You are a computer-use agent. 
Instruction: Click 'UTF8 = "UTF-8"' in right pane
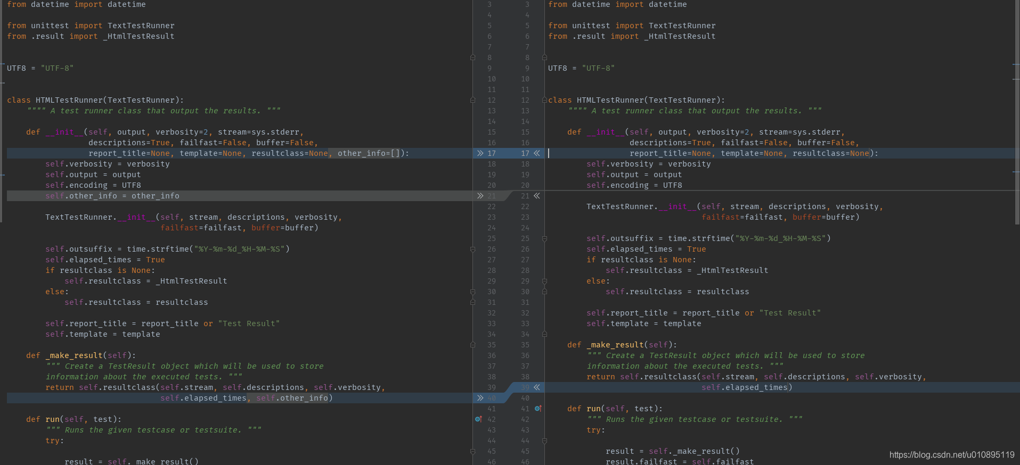pyautogui.click(x=581, y=68)
